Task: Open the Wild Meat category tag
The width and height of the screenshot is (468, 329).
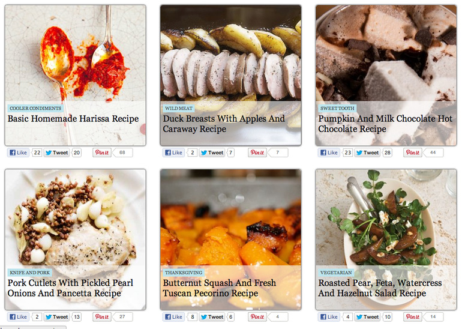Action: click(178, 109)
